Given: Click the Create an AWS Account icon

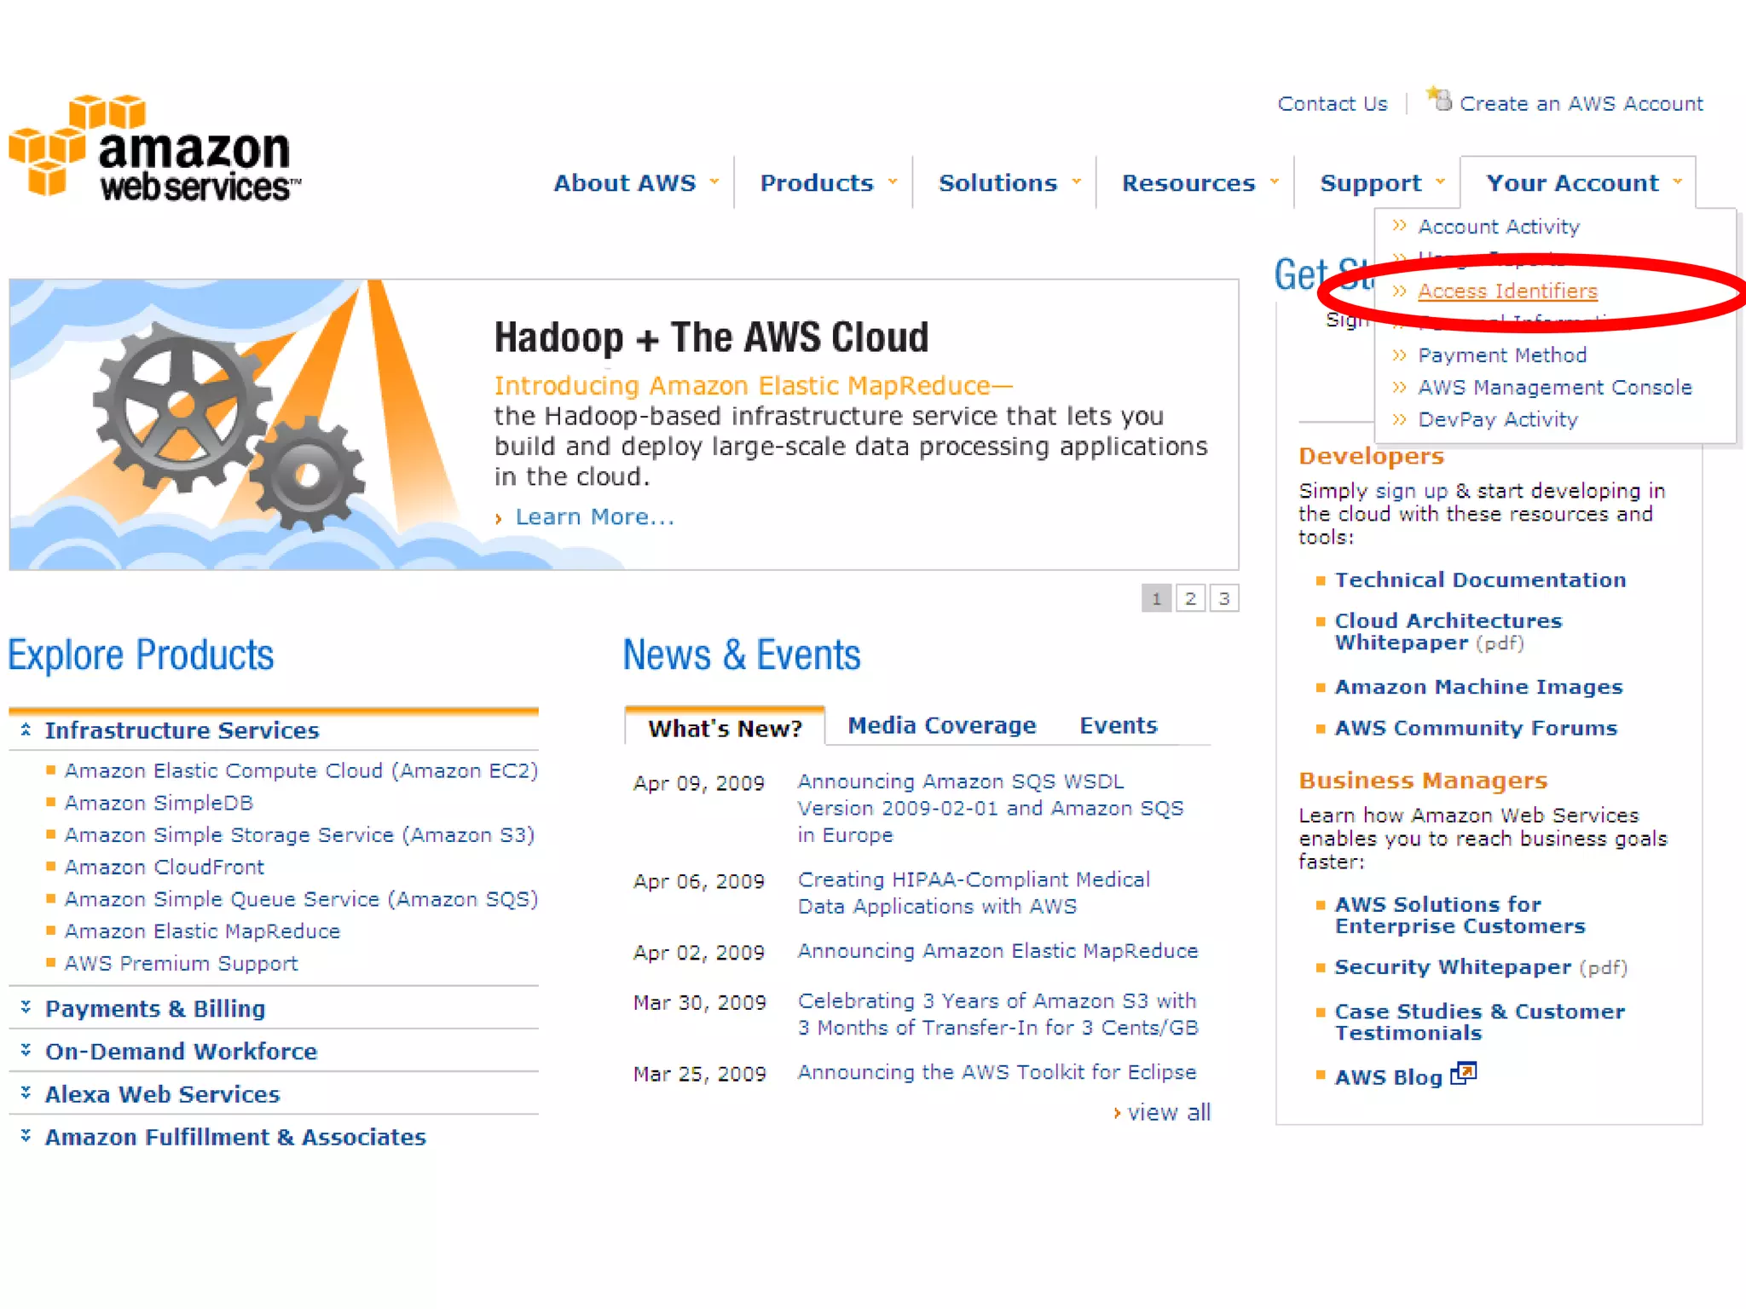Looking at the screenshot, I should click(1439, 99).
